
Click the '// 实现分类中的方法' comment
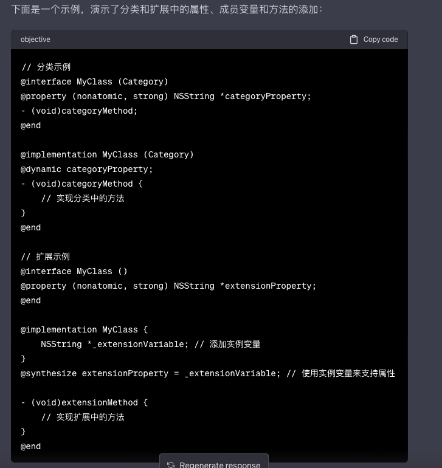83,198
